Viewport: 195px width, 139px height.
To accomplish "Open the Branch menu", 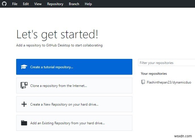I will coord(74,4).
